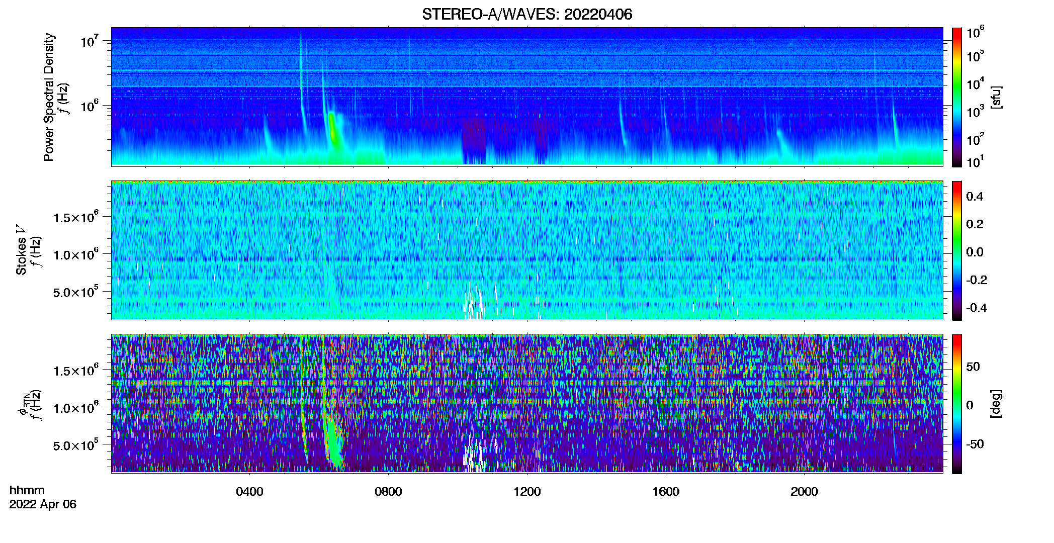Image resolution: width=1054 pixels, height=543 pixels.
Task: Click the [sfu] colorbar unit label
Action: pyautogui.click(x=996, y=97)
